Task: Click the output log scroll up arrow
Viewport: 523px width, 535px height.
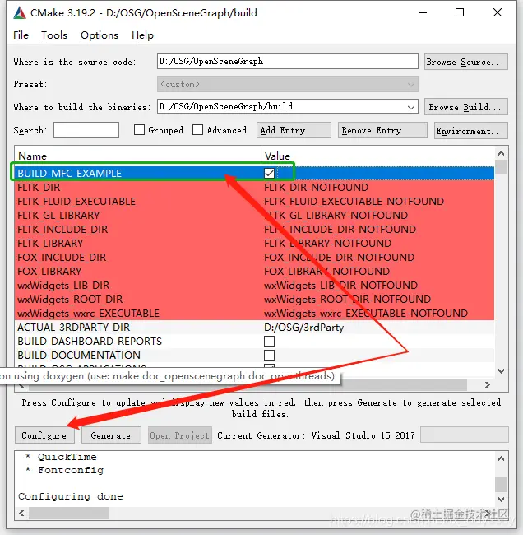Action: click(501, 458)
